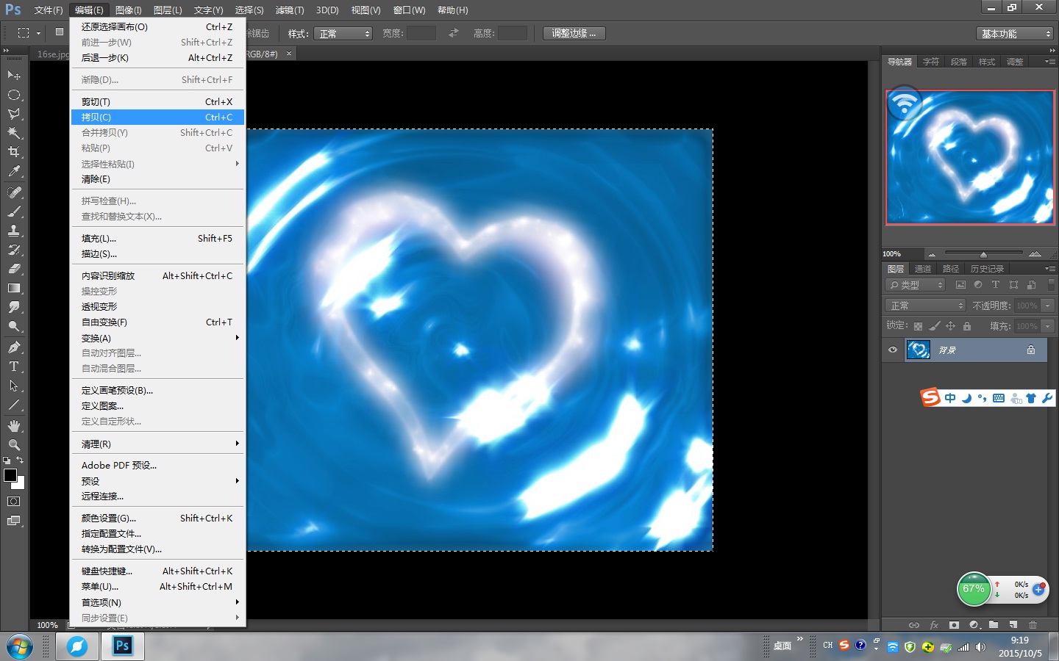Open the 类型 layer filter dropdown
Screen dimensions: 1059x661
[x=916, y=285]
